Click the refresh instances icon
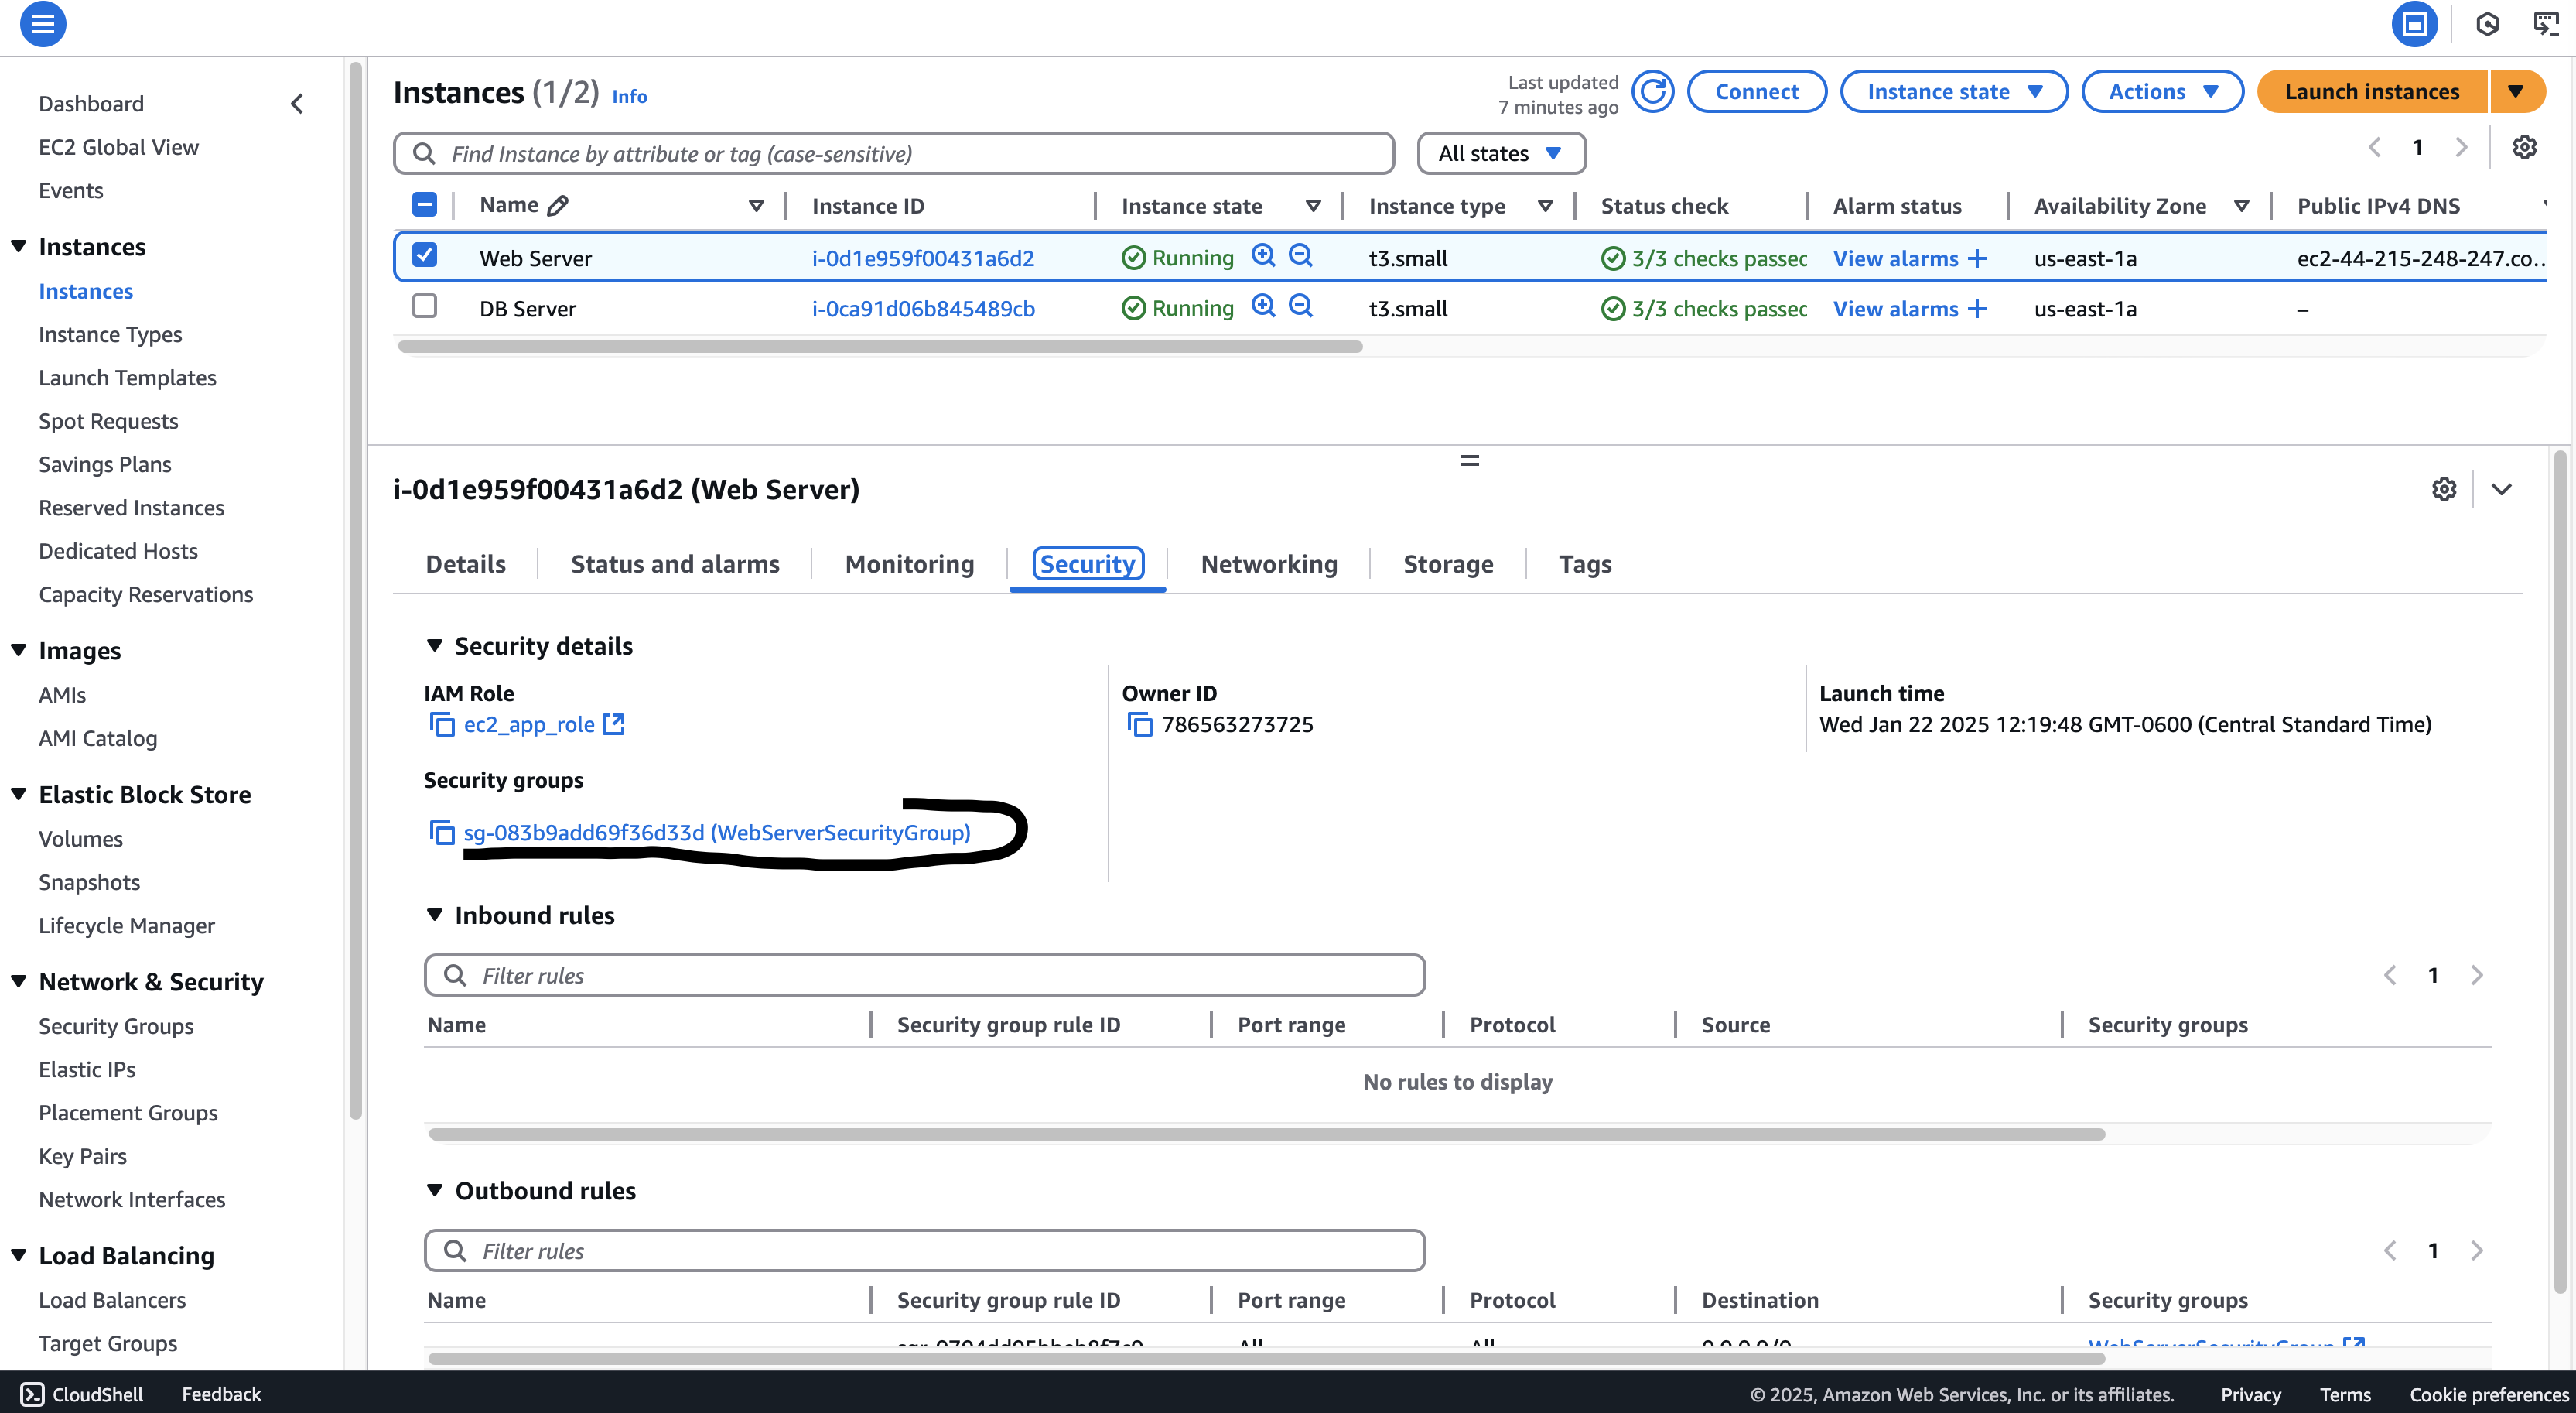The image size is (2576, 1413). pos(1652,92)
